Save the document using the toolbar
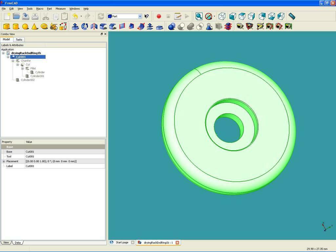Image resolution: width=336 pixels, height=252 pixels. click(26, 16)
